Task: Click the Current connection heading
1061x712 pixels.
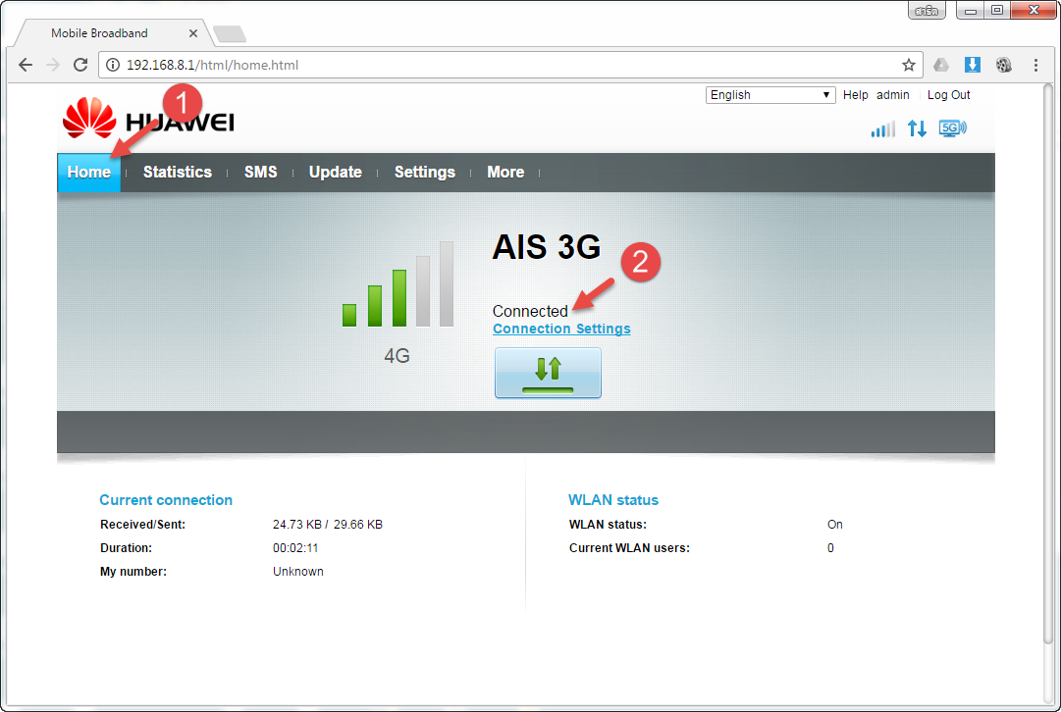Action: point(166,500)
